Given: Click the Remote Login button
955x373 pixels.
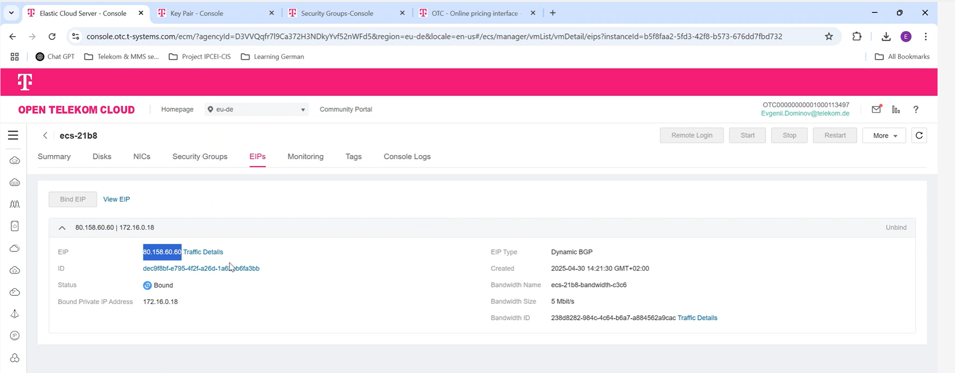Looking at the screenshot, I should pos(692,135).
